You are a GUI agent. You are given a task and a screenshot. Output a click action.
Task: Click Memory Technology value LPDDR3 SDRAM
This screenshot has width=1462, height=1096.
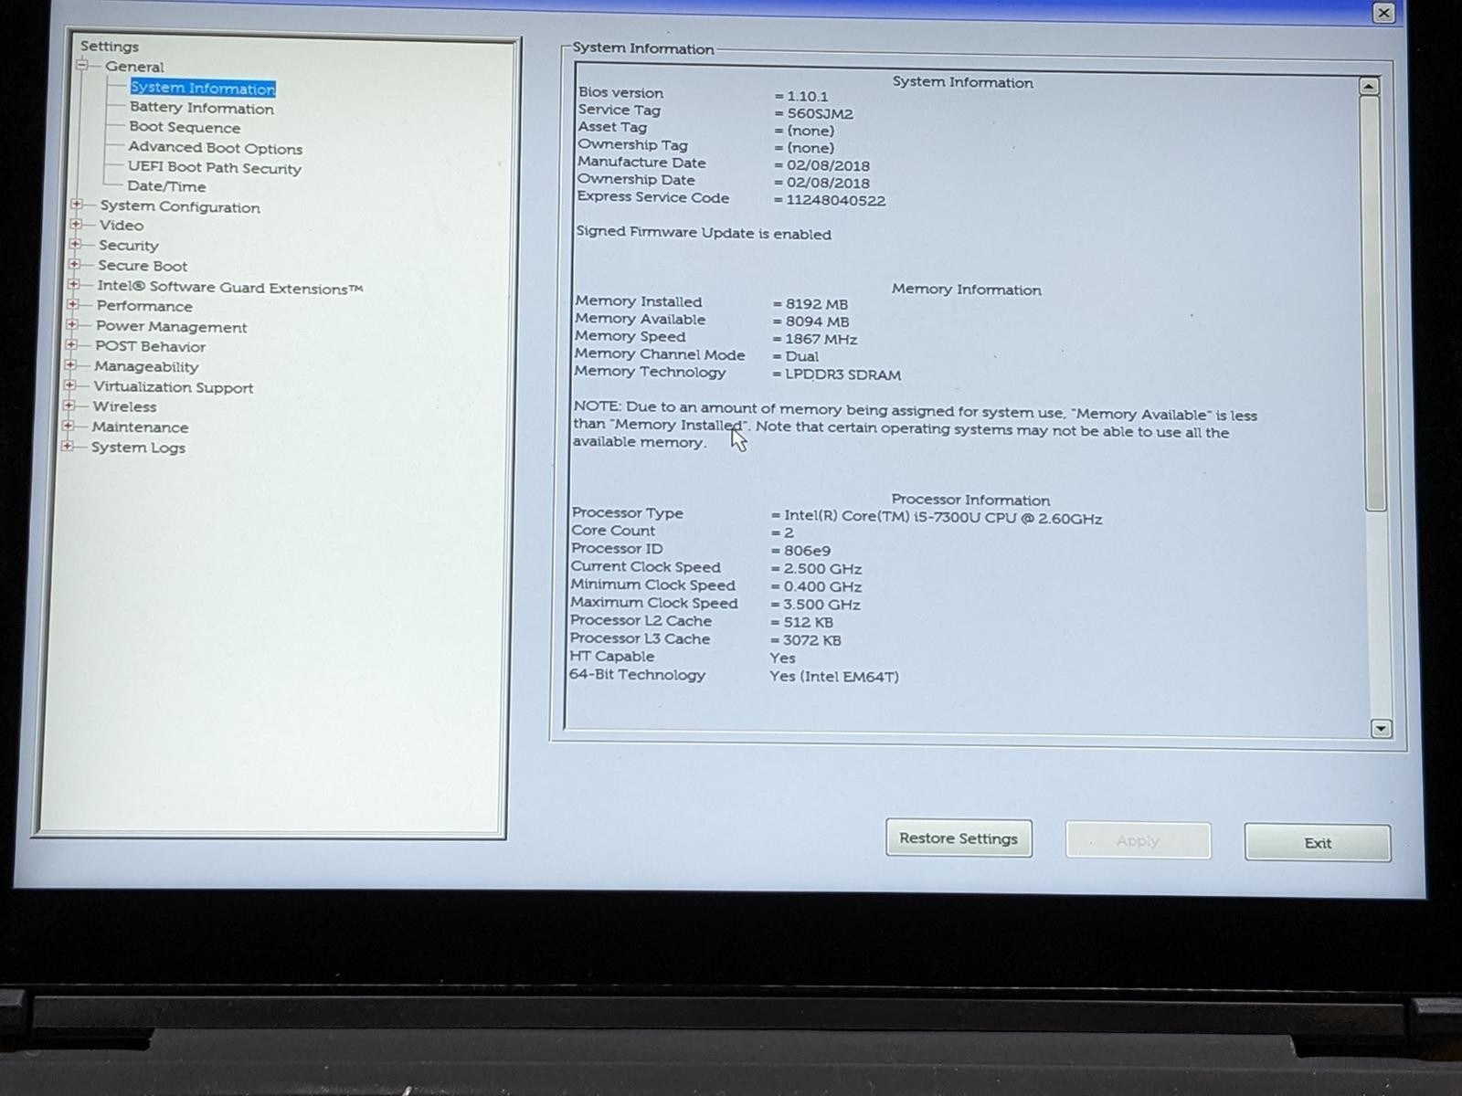842,374
